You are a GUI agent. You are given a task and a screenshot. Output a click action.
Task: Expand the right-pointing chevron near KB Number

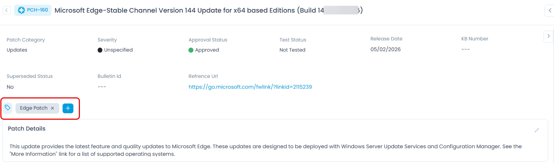coord(549,36)
